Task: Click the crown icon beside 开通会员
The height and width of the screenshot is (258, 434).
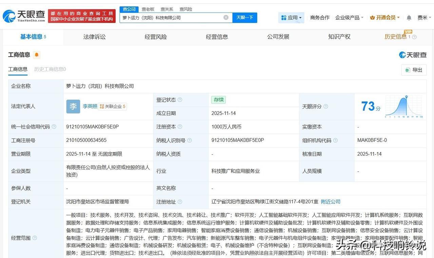Action: tap(373, 17)
